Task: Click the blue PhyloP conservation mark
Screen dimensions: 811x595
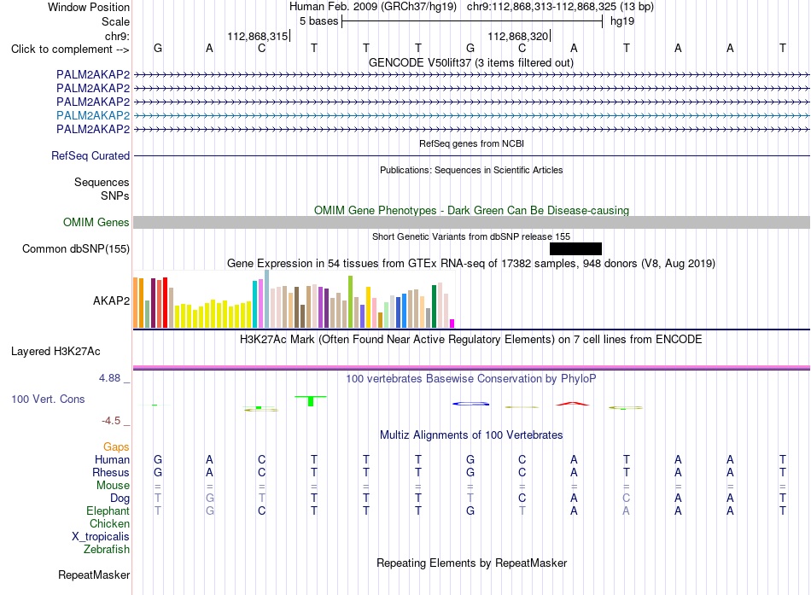Action: 470,404
